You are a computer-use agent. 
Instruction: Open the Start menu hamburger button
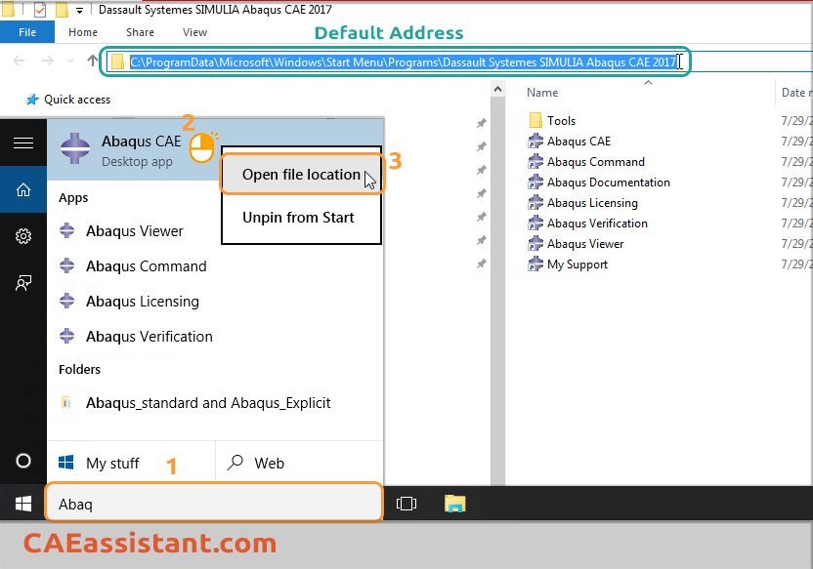tap(23, 142)
